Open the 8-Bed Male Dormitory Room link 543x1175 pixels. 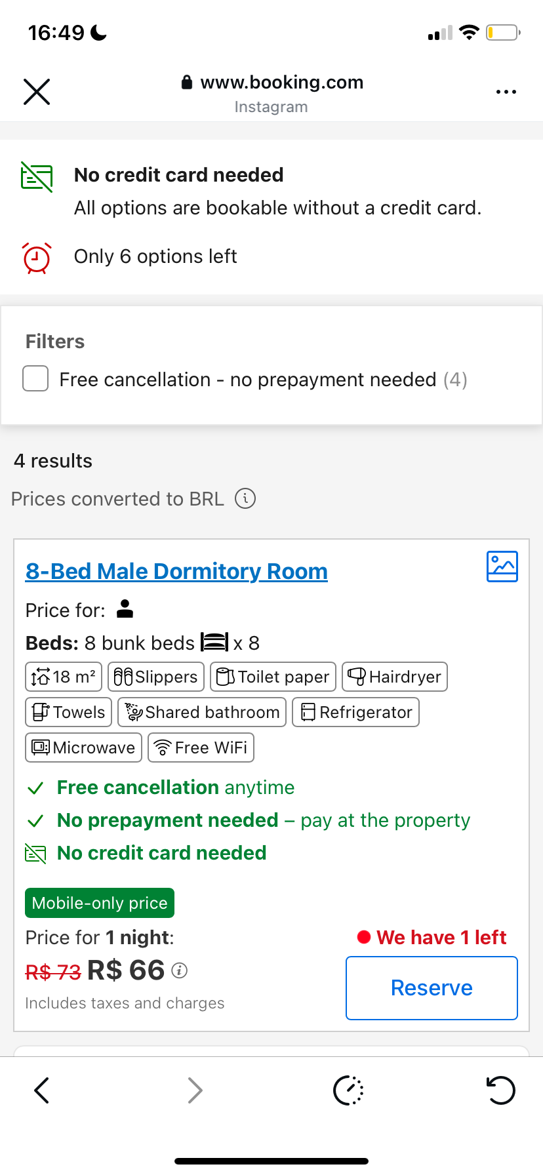[x=176, y=572]
